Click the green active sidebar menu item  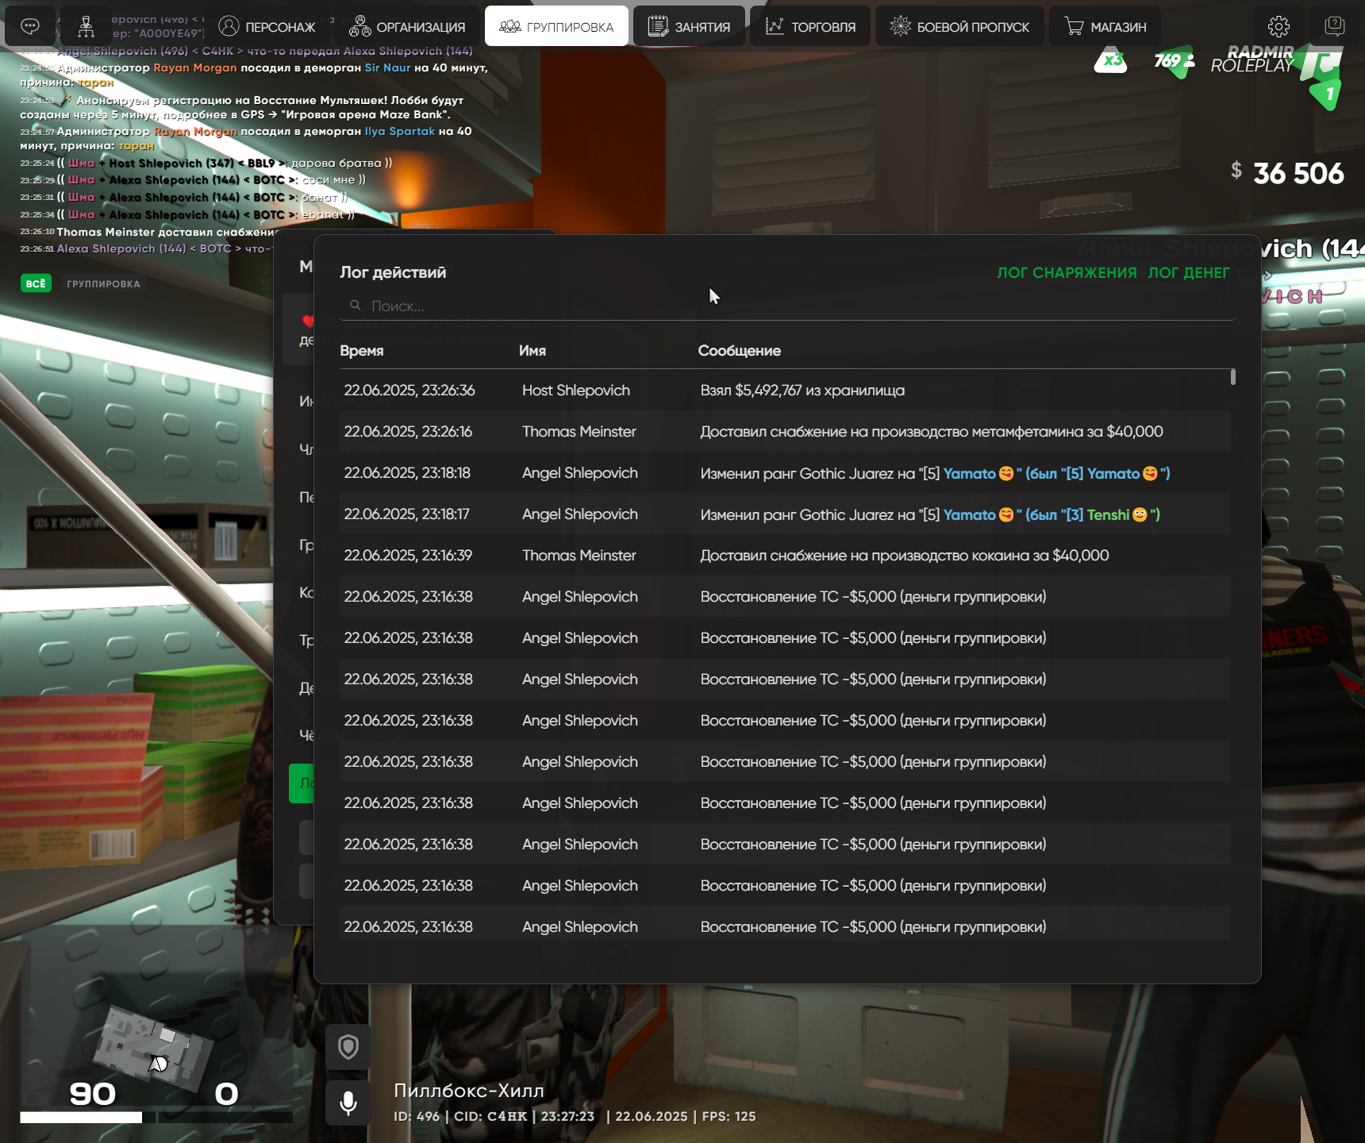point(302,783)
